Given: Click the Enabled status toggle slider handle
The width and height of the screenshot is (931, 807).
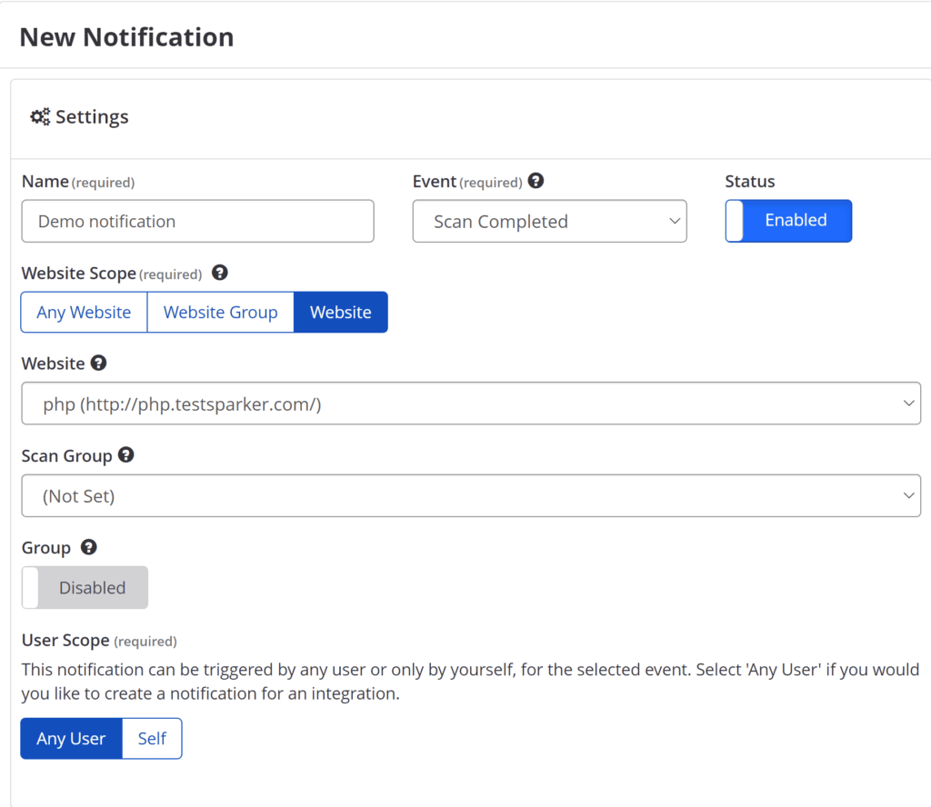Looking at the screenshot, I should point(735,221).
